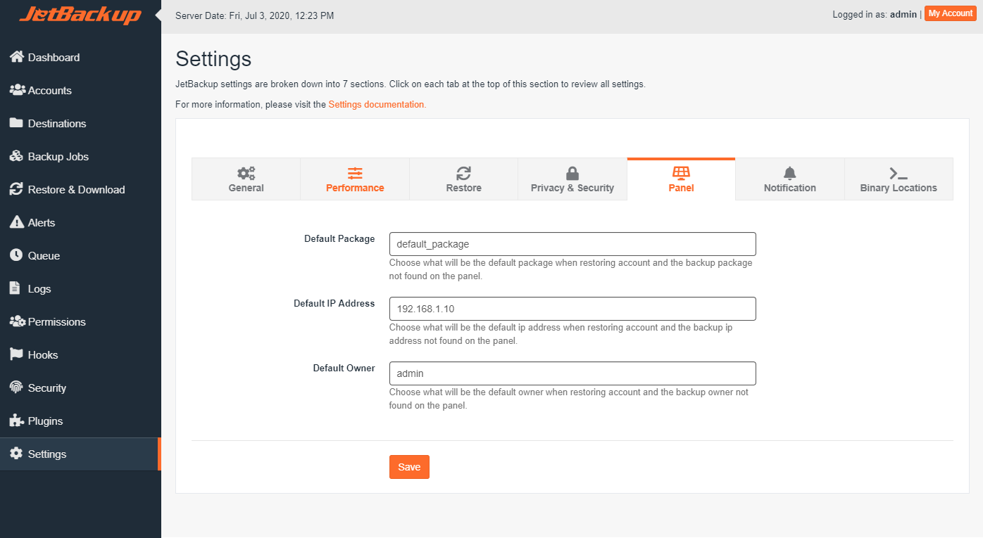Click the JetBackup logo

tap(80, 15)
